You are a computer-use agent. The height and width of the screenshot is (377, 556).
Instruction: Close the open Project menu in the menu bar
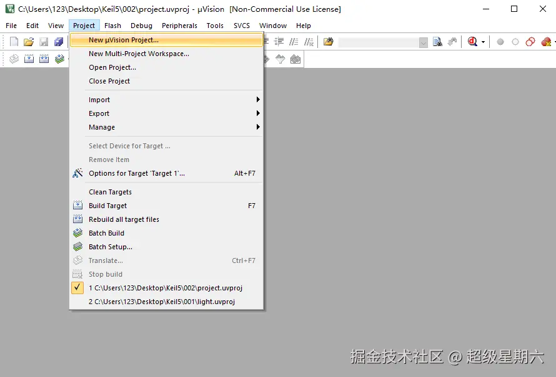point(84,26)
